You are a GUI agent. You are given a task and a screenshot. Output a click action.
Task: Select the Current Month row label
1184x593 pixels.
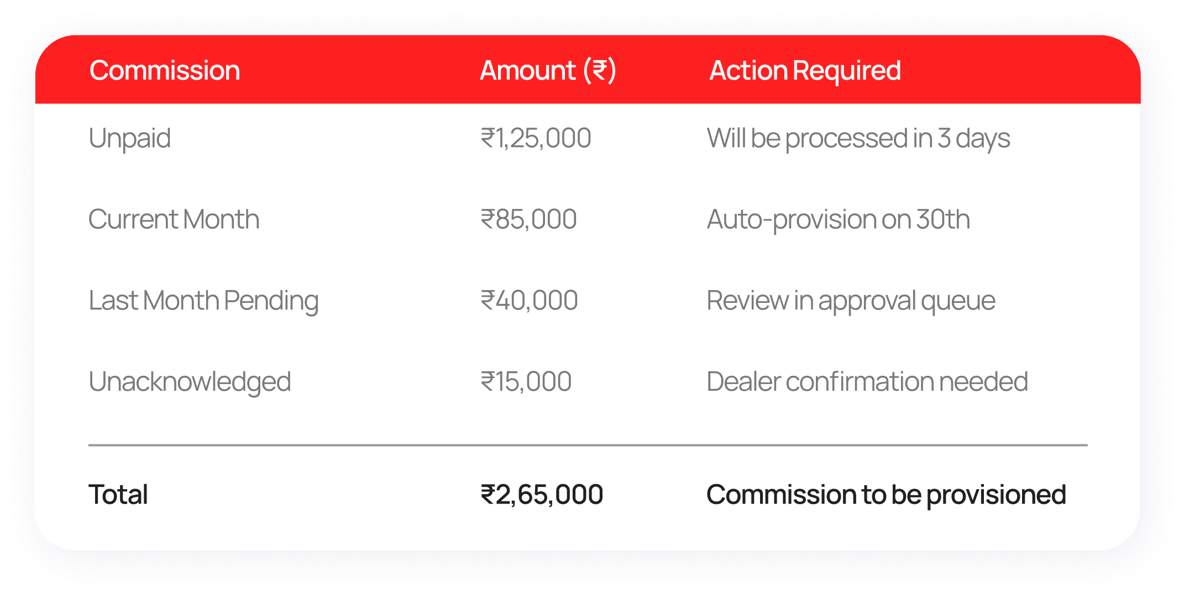click(x=174, y=219)
